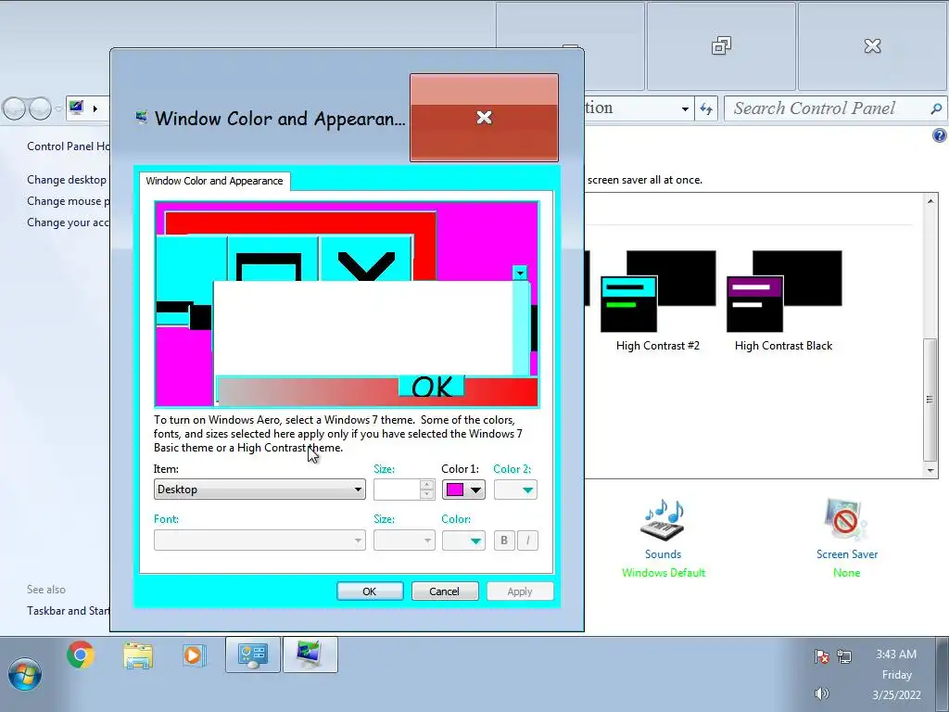The height and width of the screenshot is (712, 949).
Task: Click the search magnifier icon
Action: coord(936,108)
